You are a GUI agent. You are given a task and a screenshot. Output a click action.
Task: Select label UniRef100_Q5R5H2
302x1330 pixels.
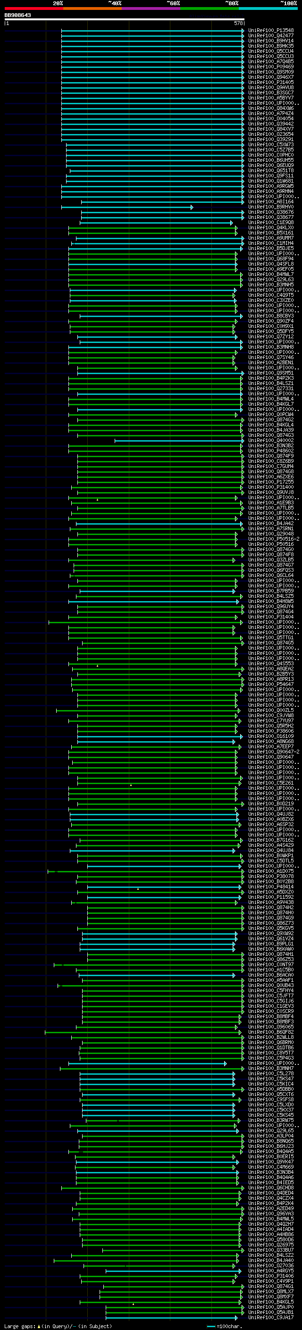pos(271,726)
